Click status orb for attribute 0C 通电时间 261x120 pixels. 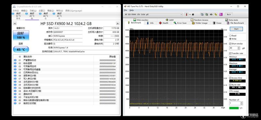[x=15, y=94]
